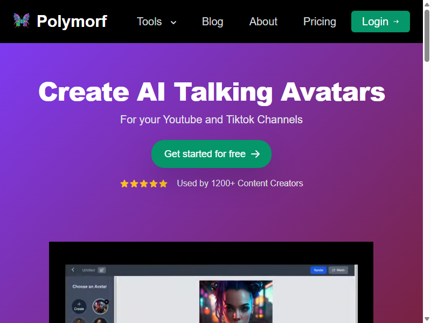
Task: Click the 'Untitled' project name in demo
Action: click(88, 270)
